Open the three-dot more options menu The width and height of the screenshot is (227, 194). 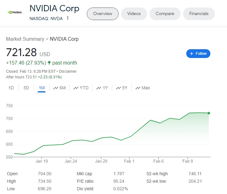click(68, 18)
